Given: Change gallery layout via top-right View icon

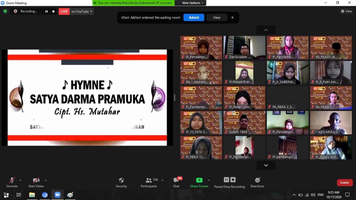Looking at the screenshot, I should [347, 11].
